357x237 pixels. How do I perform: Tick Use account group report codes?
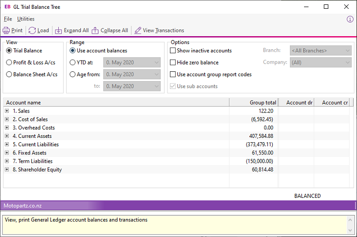[173, 74]
